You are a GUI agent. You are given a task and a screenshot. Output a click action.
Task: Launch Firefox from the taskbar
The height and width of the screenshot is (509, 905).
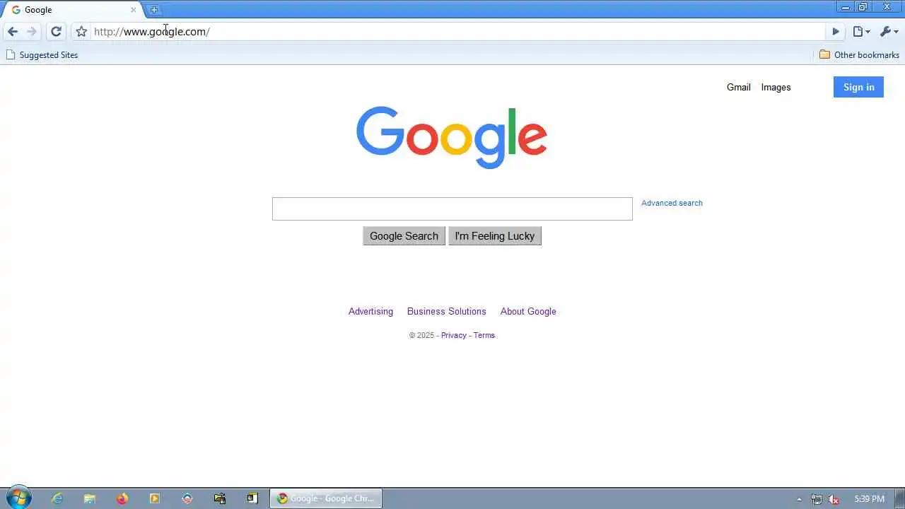122,498
